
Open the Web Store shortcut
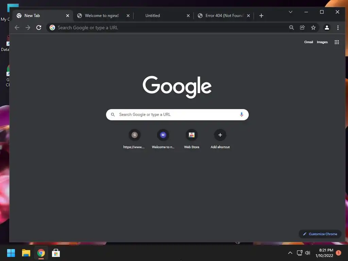[x=192, y=139]
